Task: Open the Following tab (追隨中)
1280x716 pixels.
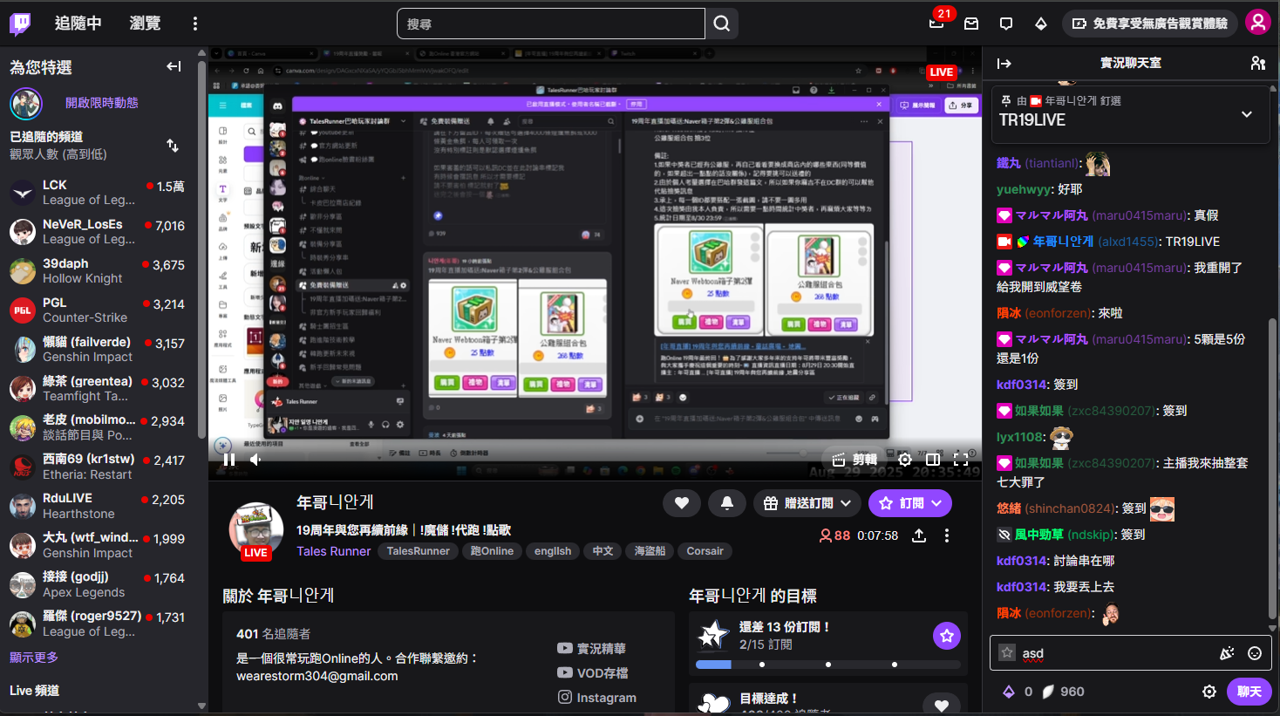Action: [78, 24]
